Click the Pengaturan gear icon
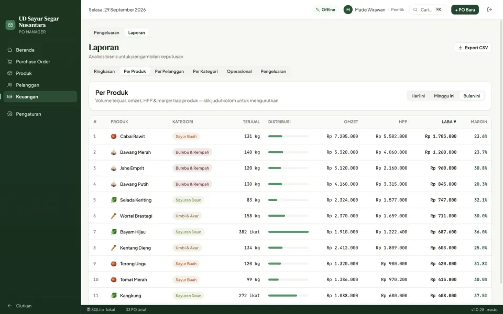The image size is (503, 314). click(9, 114)
